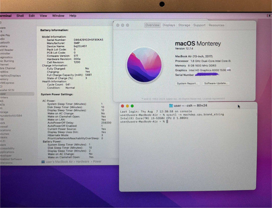This screenshot has height=208, width=272.
Task: Select FireWire in System Report sidebar
Action: coord(4,72)
